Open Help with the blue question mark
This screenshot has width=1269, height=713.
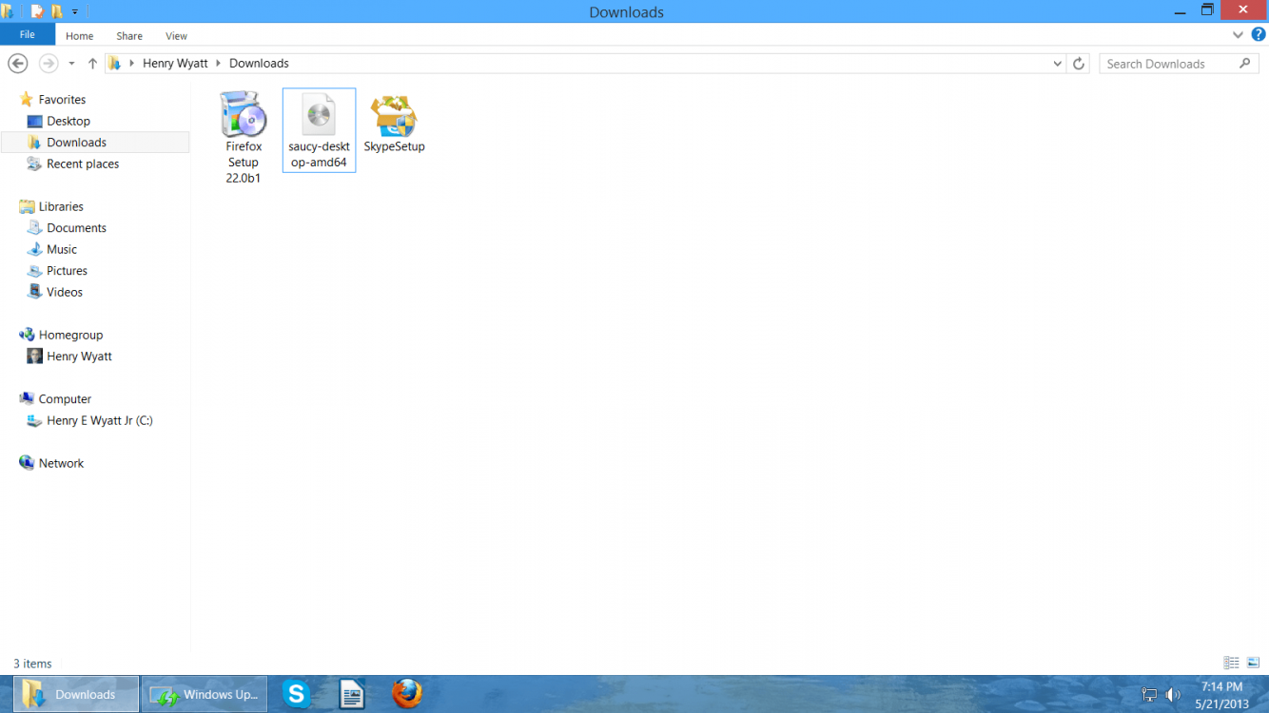click(x=1259, y=35)
